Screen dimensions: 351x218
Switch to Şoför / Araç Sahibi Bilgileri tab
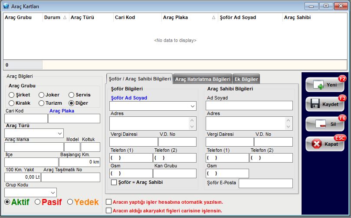139,79
